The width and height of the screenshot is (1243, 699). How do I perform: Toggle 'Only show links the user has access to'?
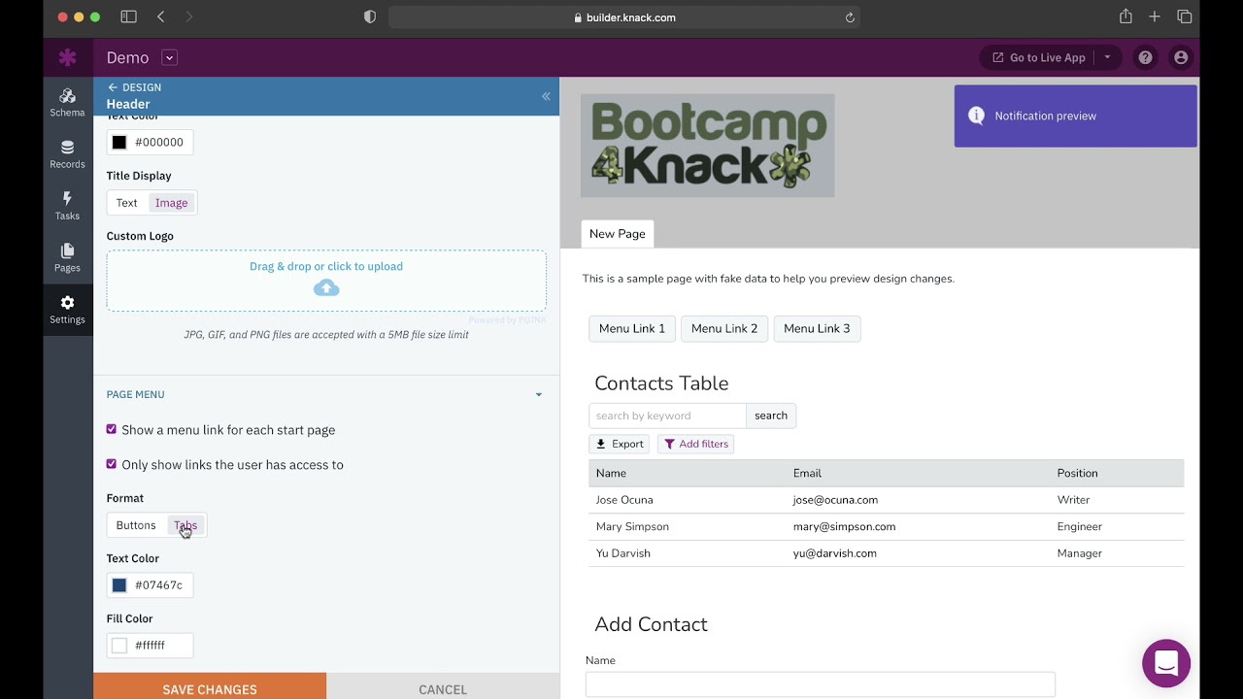pyautogui.click(x=112, y=464)
